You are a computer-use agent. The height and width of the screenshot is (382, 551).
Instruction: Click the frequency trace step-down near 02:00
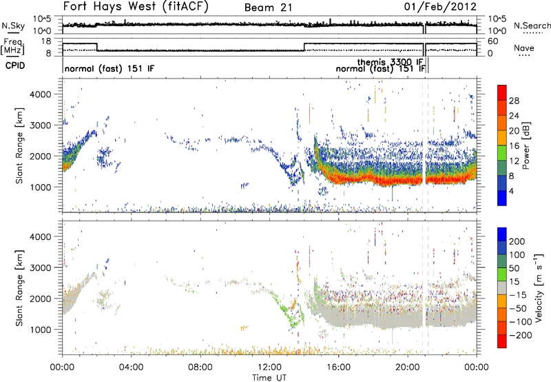[x=97, y=47]
